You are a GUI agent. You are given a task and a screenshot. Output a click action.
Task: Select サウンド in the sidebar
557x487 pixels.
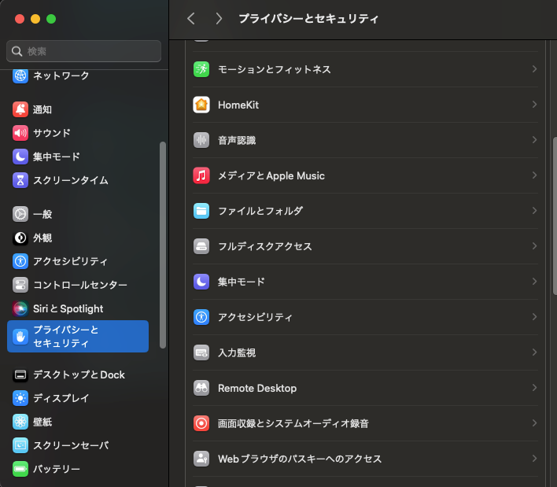point(78,133)
